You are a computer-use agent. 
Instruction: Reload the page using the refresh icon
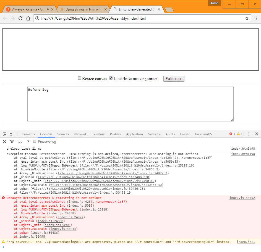20,18
